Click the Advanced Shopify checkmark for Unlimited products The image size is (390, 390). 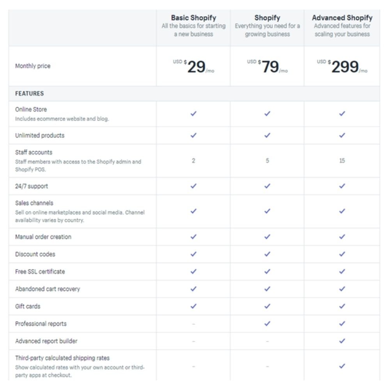pyautogui.click(x=342, y=135)
